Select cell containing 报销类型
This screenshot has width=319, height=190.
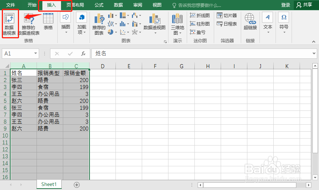click(x=50, y=73)
